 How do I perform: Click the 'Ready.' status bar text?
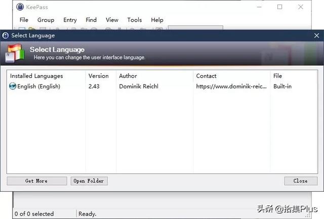[x=88, y=214]
